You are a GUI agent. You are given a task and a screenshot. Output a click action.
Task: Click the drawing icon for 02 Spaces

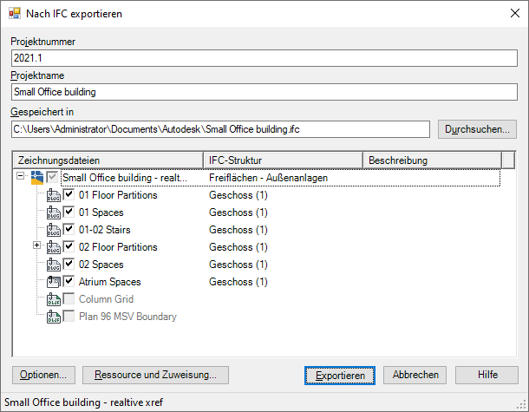[x=53, y=265]
